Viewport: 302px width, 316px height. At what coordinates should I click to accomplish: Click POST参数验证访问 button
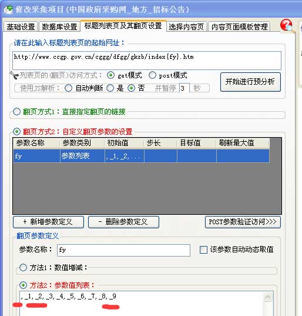point(243,222)
